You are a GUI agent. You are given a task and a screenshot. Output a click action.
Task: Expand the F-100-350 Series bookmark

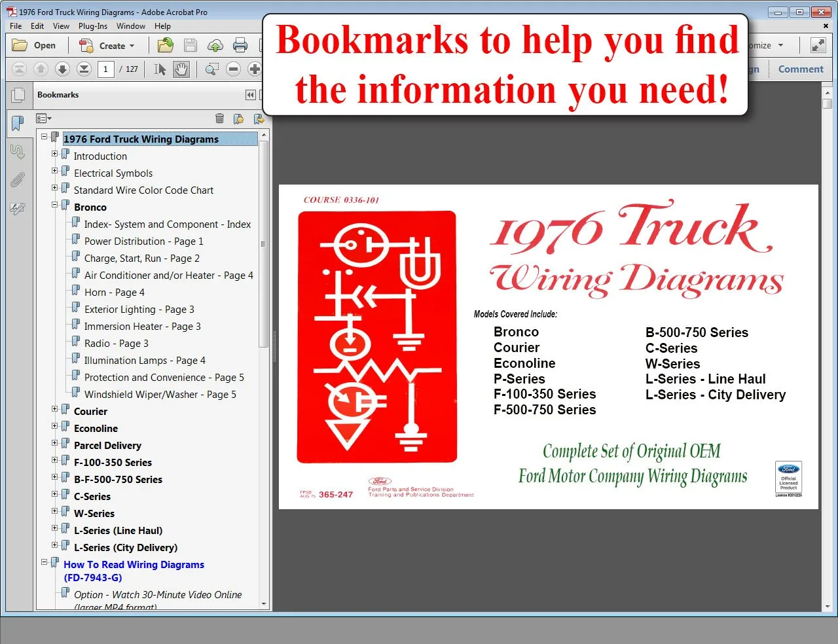(55, 460)
